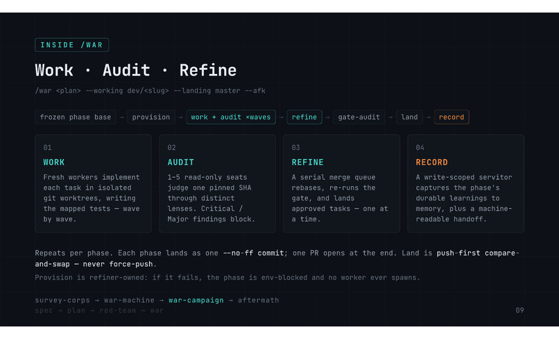Screen dimensions: 559x339
Task: Select the 'frozen phase base' pipeline chip
Action: tap(76, 117)
